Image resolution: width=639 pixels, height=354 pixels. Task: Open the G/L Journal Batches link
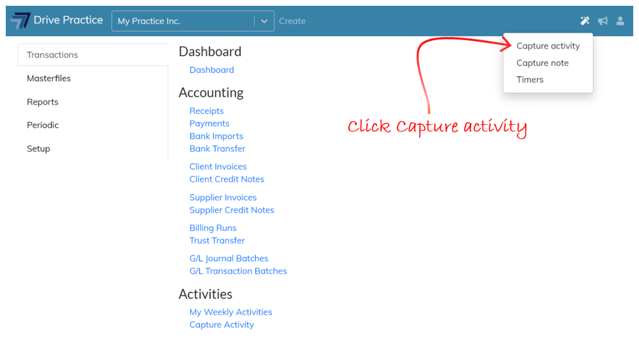click(x=229, y=258)
